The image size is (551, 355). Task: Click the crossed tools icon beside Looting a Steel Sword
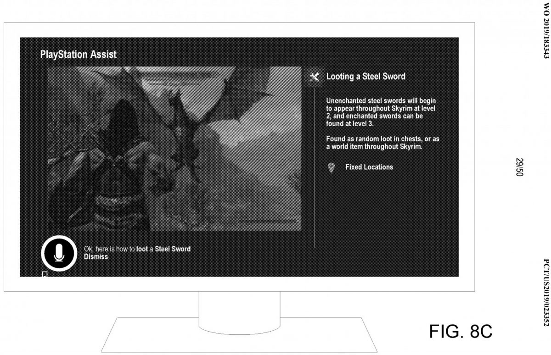[315, 77]
